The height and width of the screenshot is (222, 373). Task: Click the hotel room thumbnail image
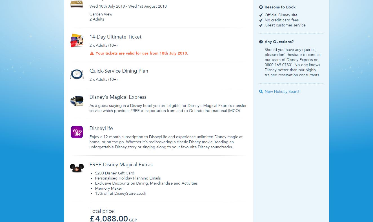(x=77, y=4)
